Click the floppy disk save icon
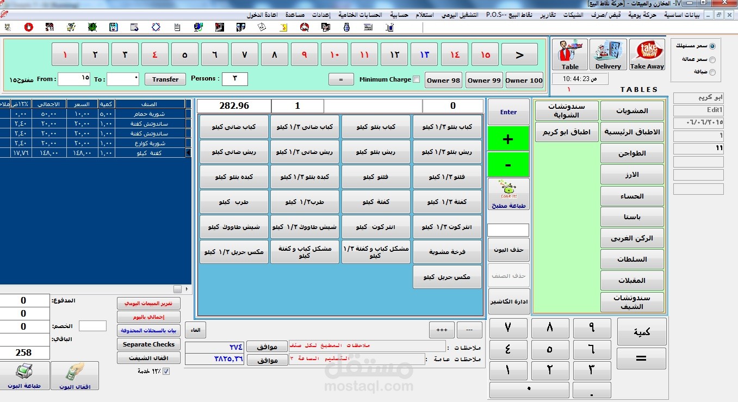The height and width of the screenshot is (402, 738). (114, 27)
